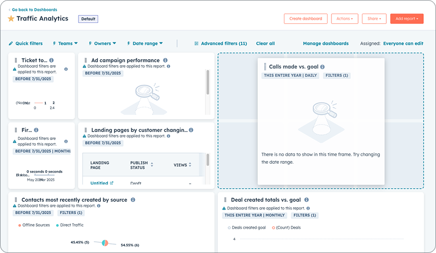The width and height of the screenshot is (436, 253).
Task: Click info icon beside Deal created totals vs. goal
Action: pyautogui.click(x=306, y=200)
